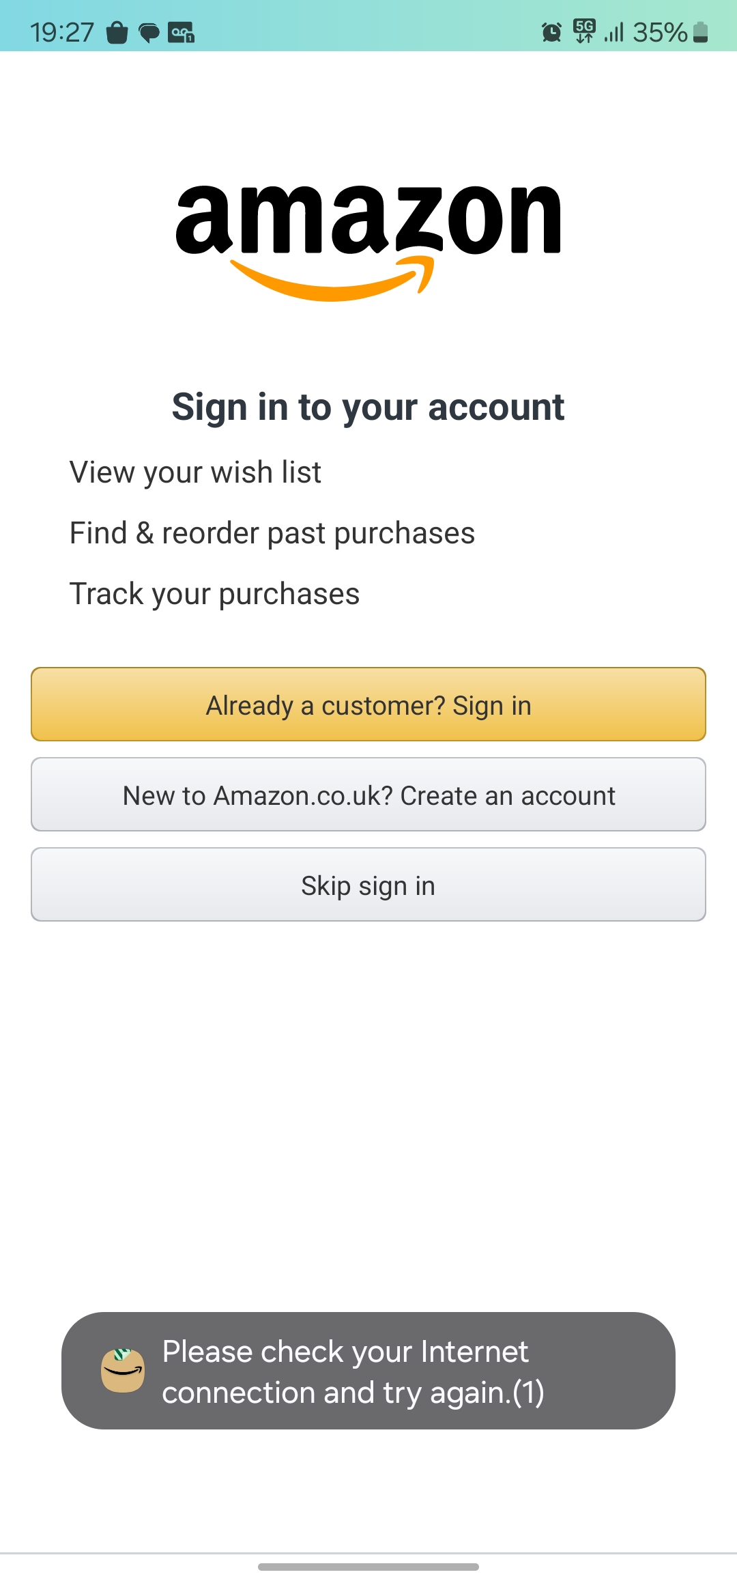This screenshot has width=737, height=1581.
Task: Tap the 35% battery percentage text
Action: coord(659,32)
